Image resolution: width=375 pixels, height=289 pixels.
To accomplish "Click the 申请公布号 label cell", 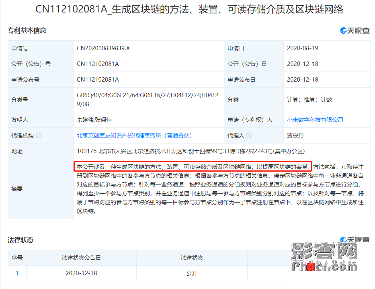I will coord(41,80).
